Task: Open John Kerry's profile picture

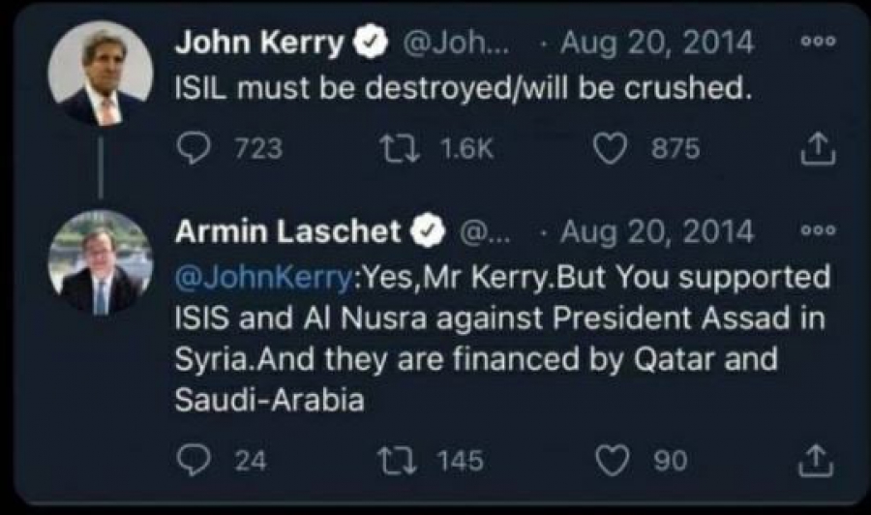Action: 100,74
